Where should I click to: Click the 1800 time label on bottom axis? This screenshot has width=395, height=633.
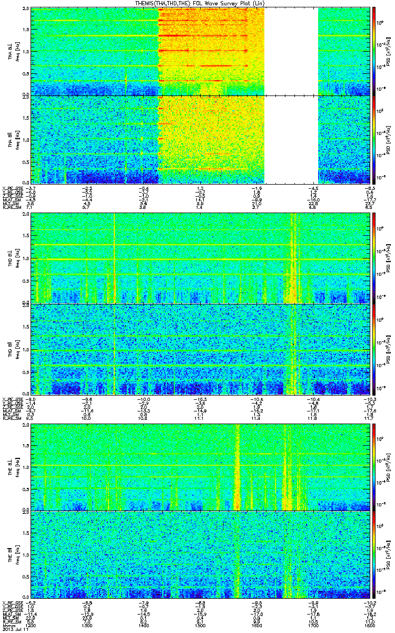(368, 627)
